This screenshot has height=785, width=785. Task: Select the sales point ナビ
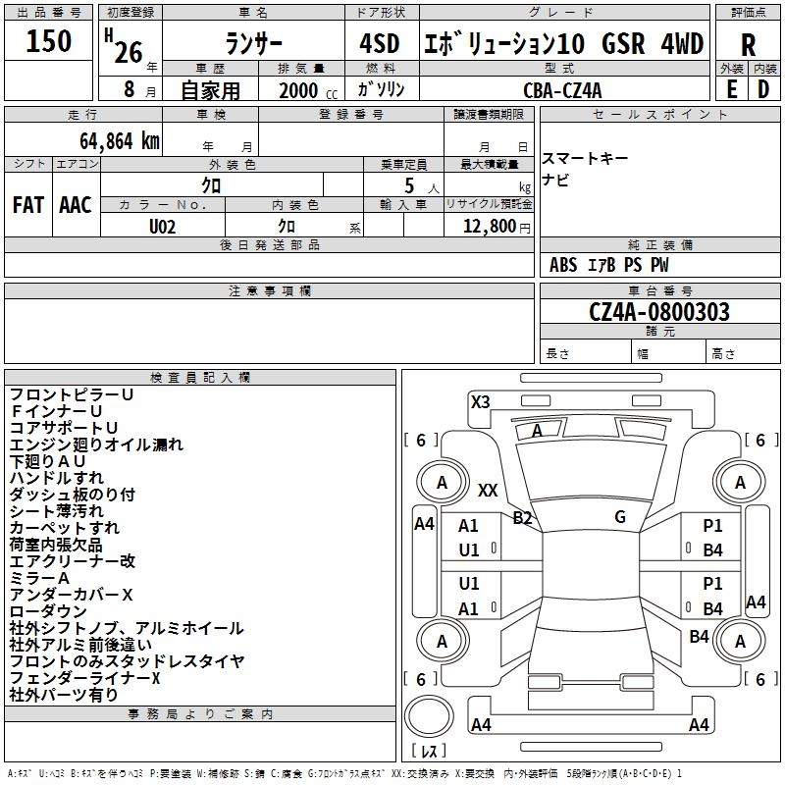(x=555, y=180)
